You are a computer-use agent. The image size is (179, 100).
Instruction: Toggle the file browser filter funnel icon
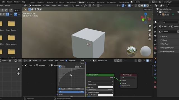click(15, 14)
